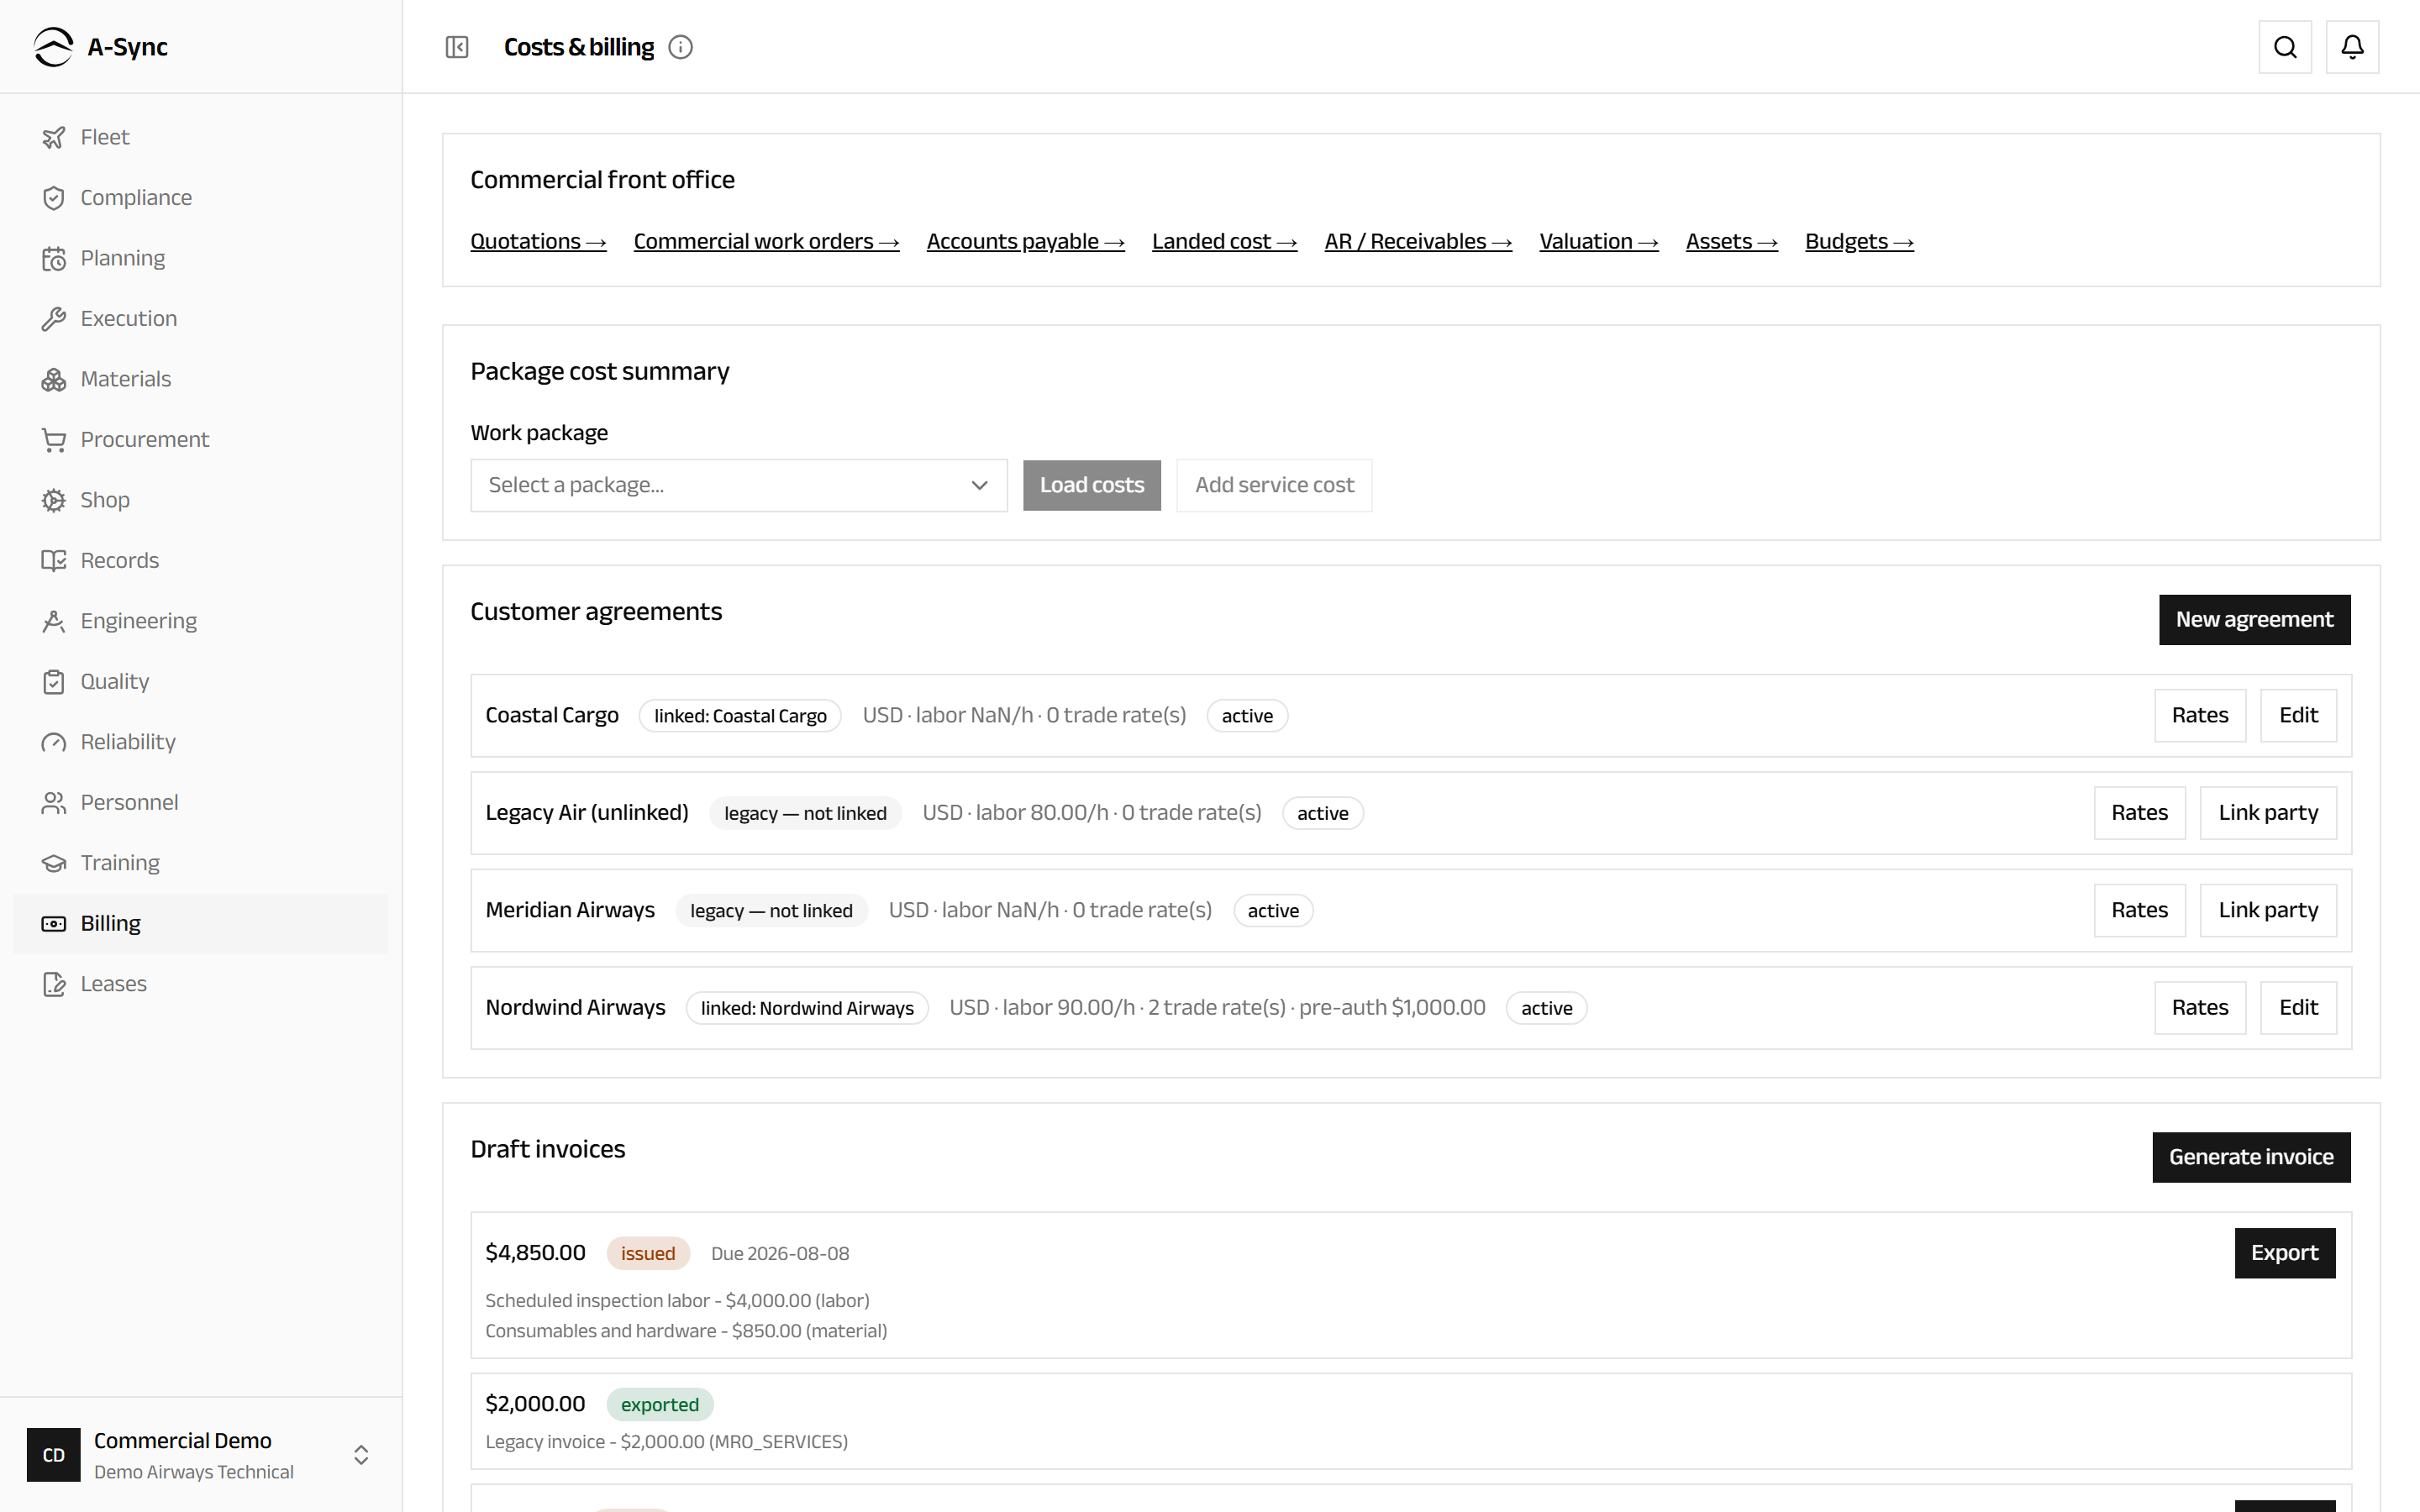Image resolution: width=2420 pixels, height=1512 pixels.
Task: Open Rates for Nordwind Airways
Action: coord(2200,1007)
